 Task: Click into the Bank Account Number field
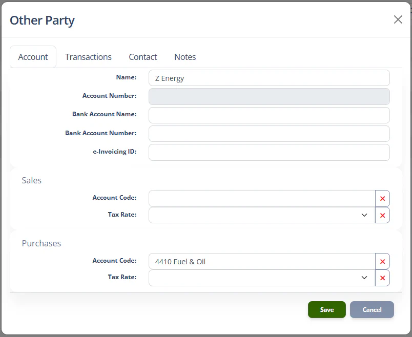pos(269,134)
